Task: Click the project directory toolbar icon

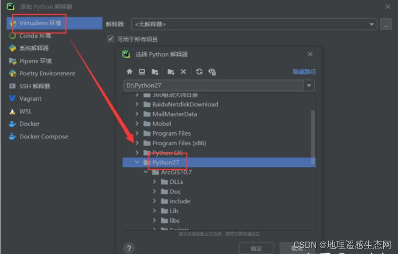Action: click(155, 72)
